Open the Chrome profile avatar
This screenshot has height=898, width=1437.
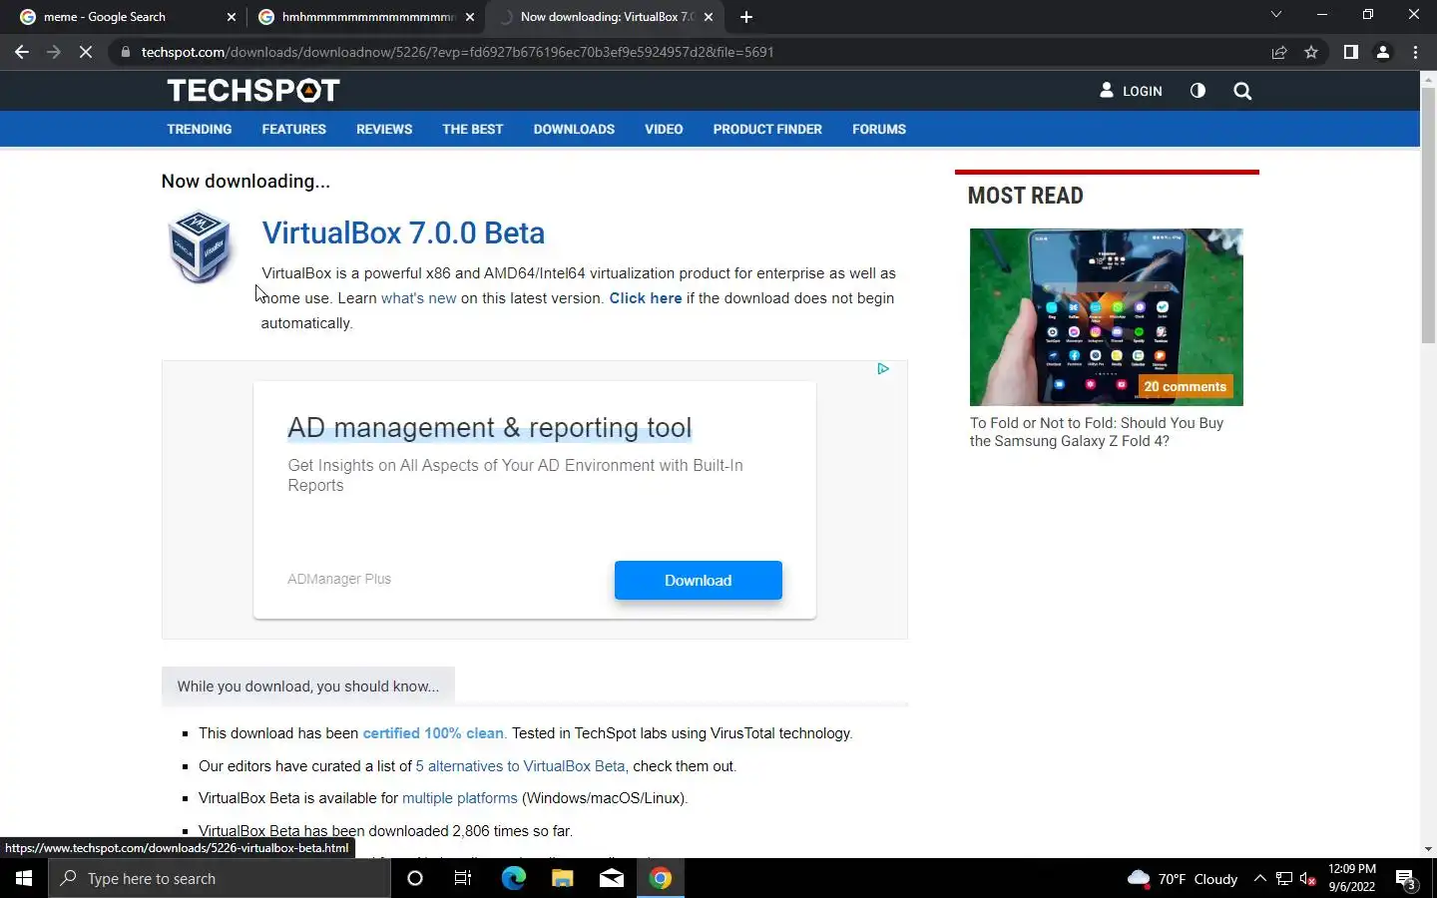[1383, 52]
